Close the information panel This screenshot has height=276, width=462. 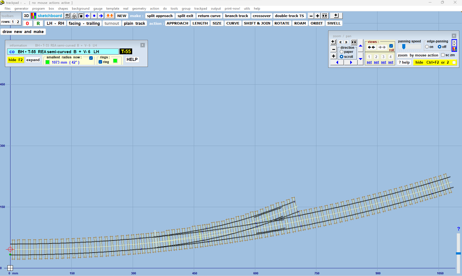point(143,45)
